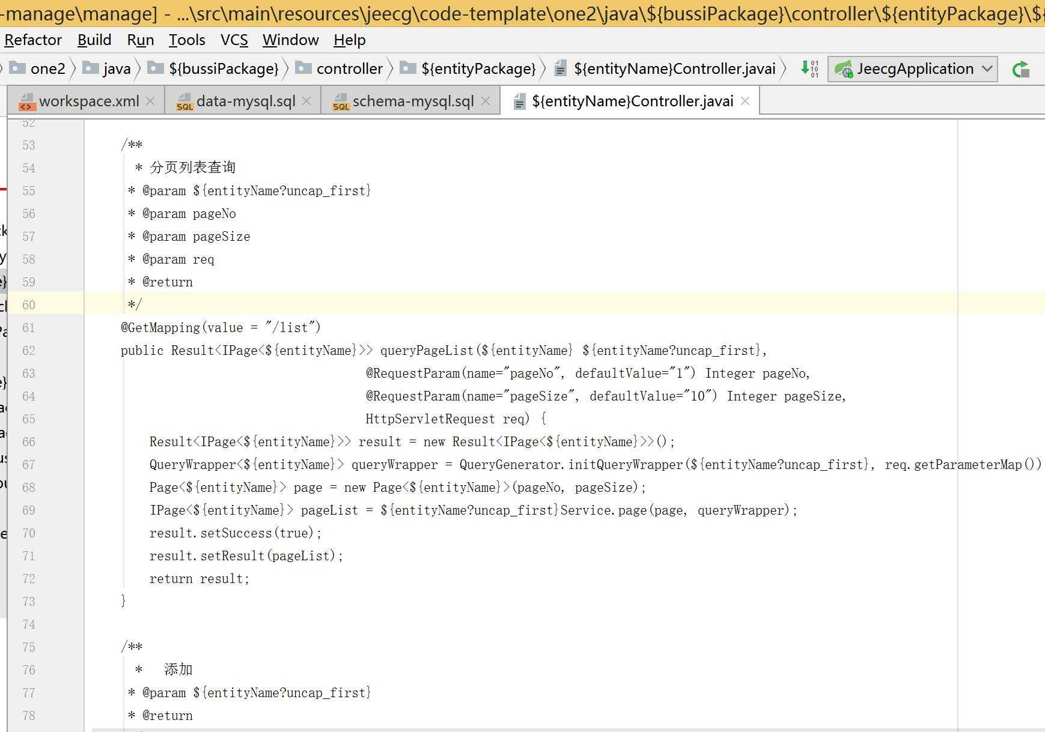The image size is (1045, 732).
Task: Click line number 62 in the gutter
Action: tap(29, 351)
